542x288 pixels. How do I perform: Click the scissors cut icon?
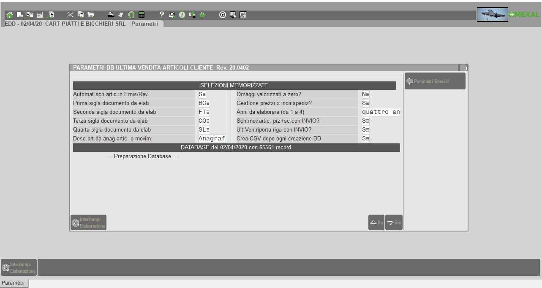tap(71, 15)
